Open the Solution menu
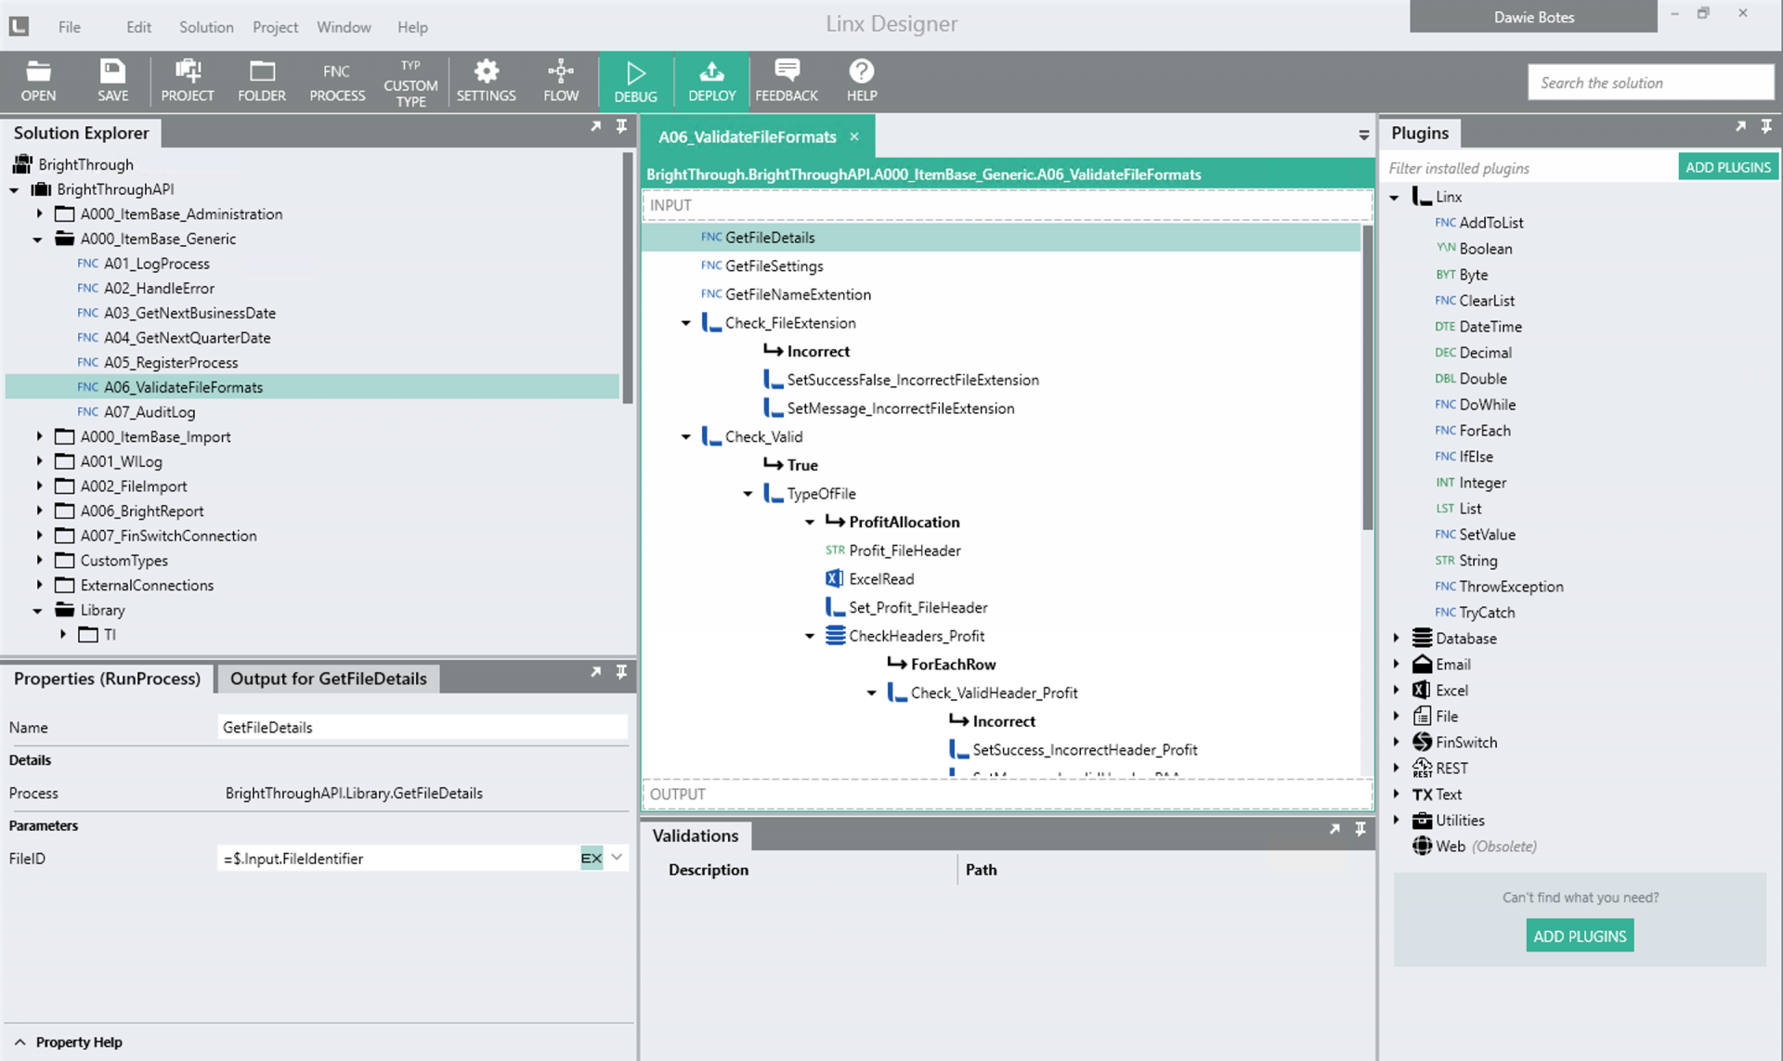1783x1061 pixels. [x=205, y=27]
